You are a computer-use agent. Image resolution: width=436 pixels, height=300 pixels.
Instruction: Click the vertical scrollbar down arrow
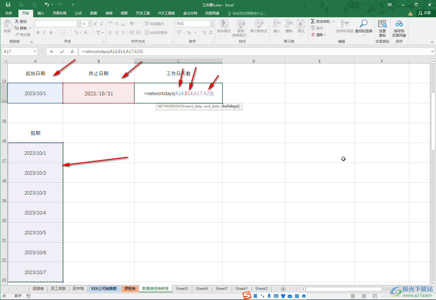433,283
